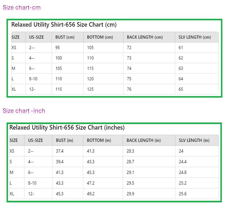This screenshot has width=228, height=209.
Task: Click the BUST (cm) column header
Action: 65,37
